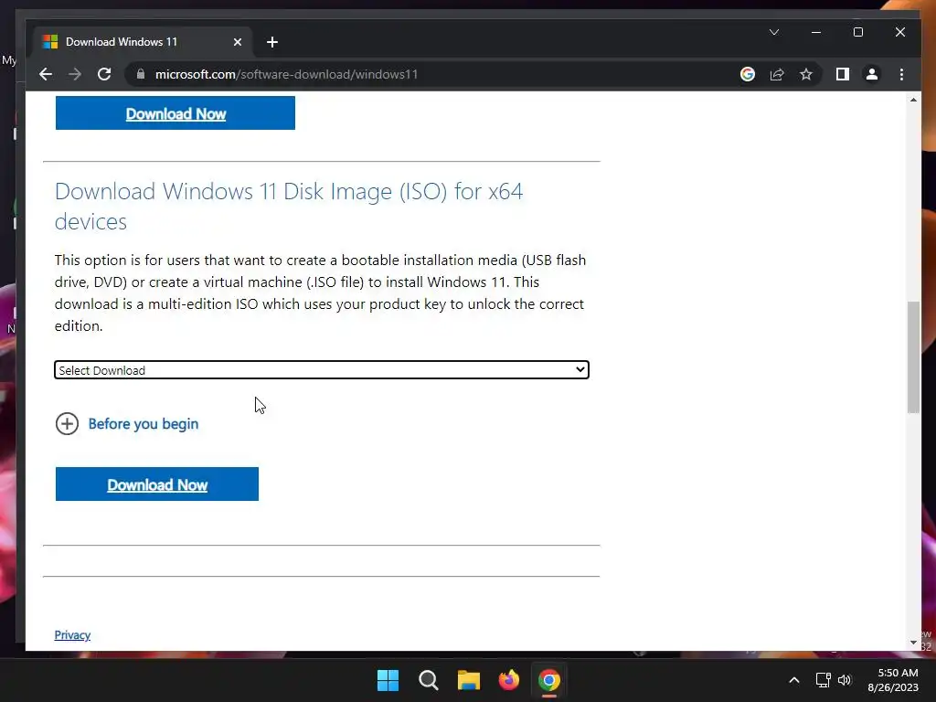Open File Explorer from taskbar
Image resolution: width=936 pixels, height=702 pixels.
coord(469,680)
